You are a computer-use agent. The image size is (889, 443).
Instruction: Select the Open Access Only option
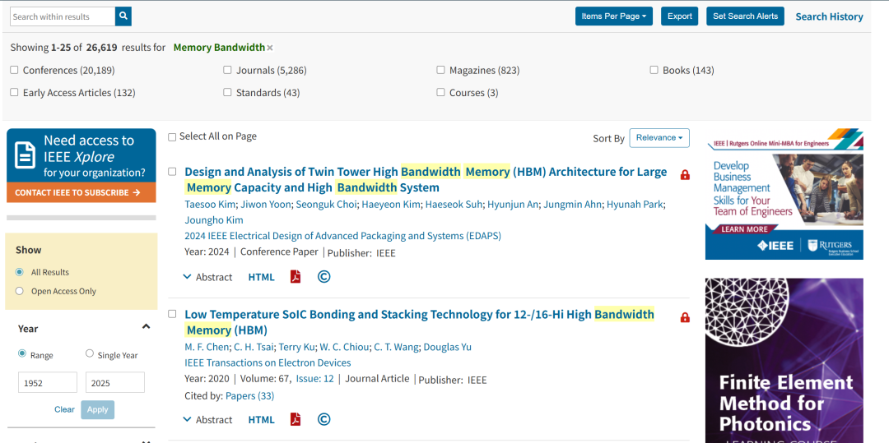20,291
